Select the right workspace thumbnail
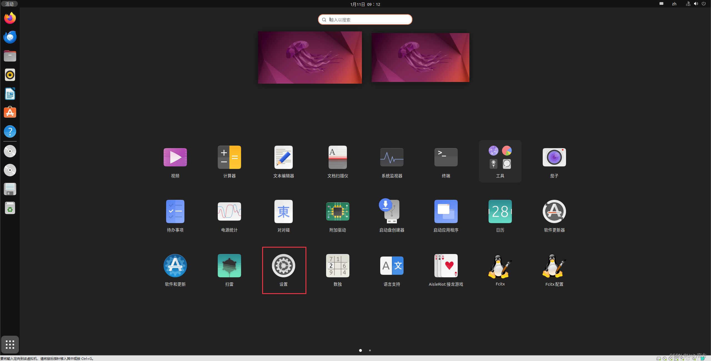Screen dimensions: 711x361 pyautogui.click(x=420, y=58)
